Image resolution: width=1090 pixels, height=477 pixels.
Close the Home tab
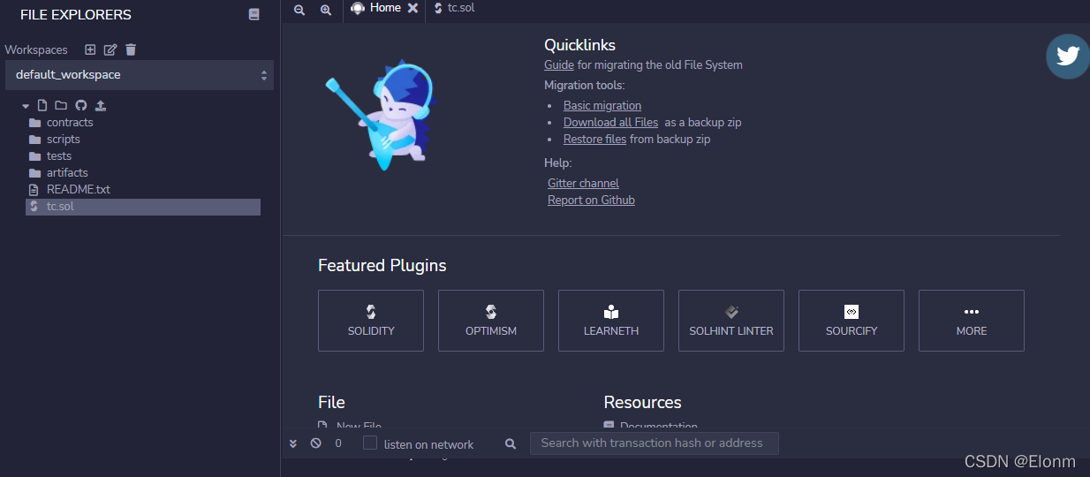413,8
